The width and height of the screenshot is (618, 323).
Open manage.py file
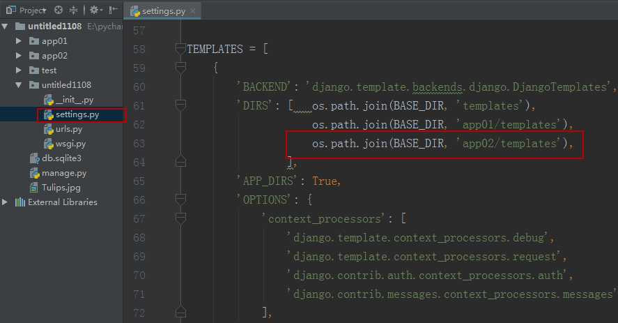tap(64, 173)
